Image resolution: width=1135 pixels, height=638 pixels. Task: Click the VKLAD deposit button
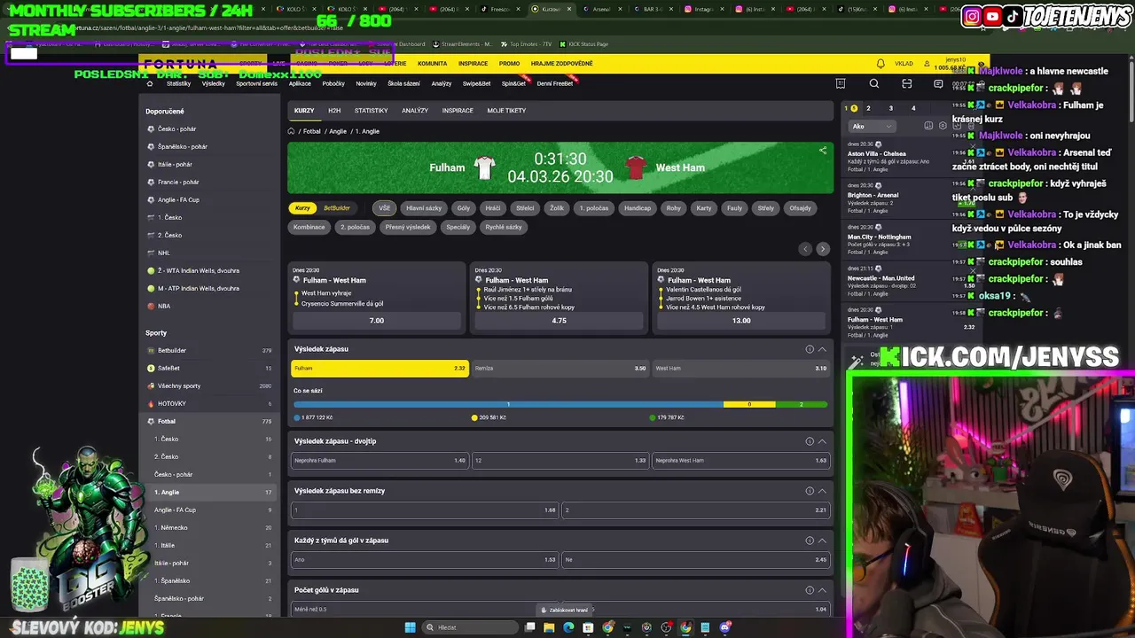(x=904, y=64)
